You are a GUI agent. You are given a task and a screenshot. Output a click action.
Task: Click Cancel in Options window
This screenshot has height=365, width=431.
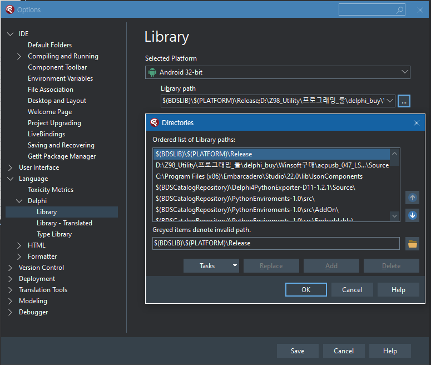[344, 351]
